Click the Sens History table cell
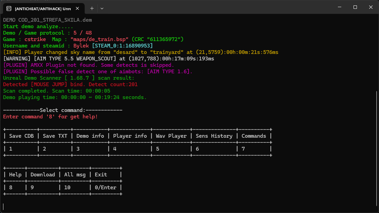 (x=214, y=136)
